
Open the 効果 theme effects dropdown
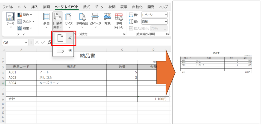point(25,28)
